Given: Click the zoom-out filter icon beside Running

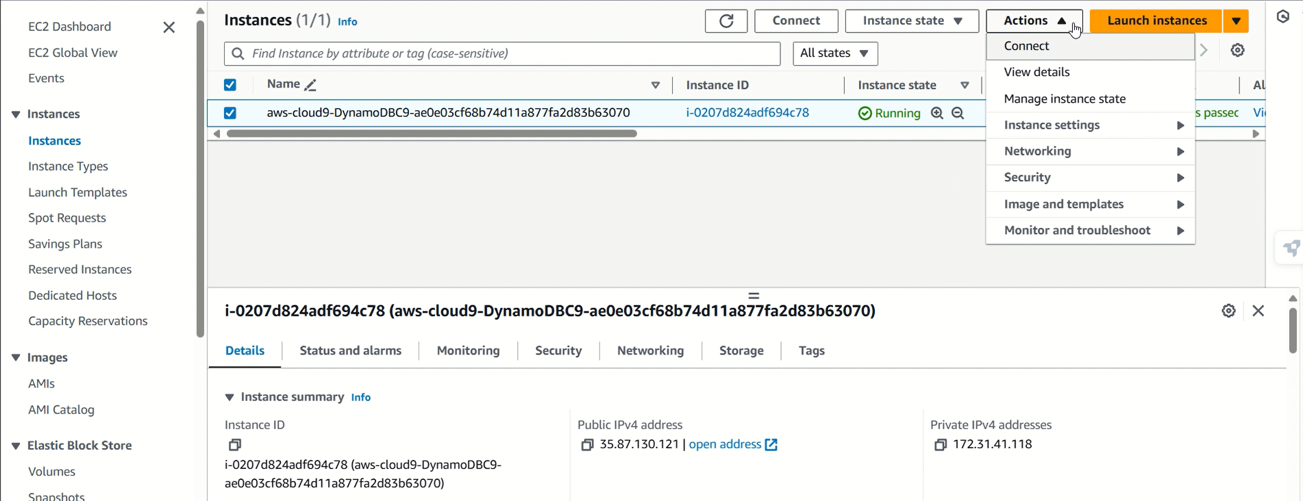Looking at the screenshot, I should pos(958,114).
